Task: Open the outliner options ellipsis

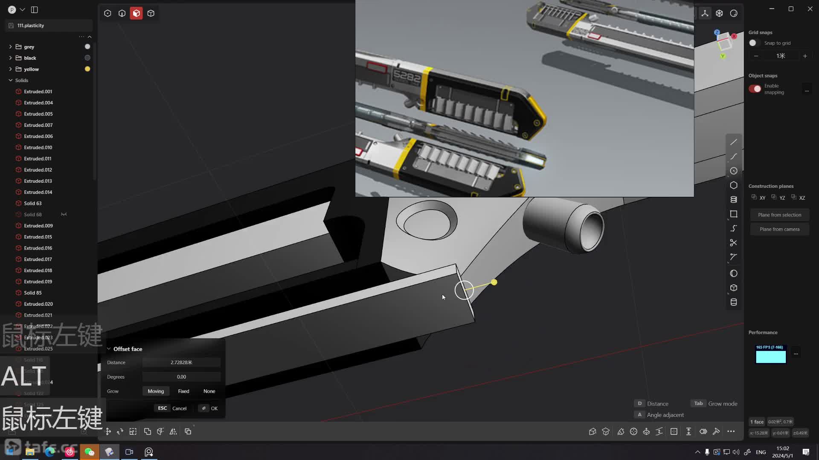Action: click(x=81, y=37)
